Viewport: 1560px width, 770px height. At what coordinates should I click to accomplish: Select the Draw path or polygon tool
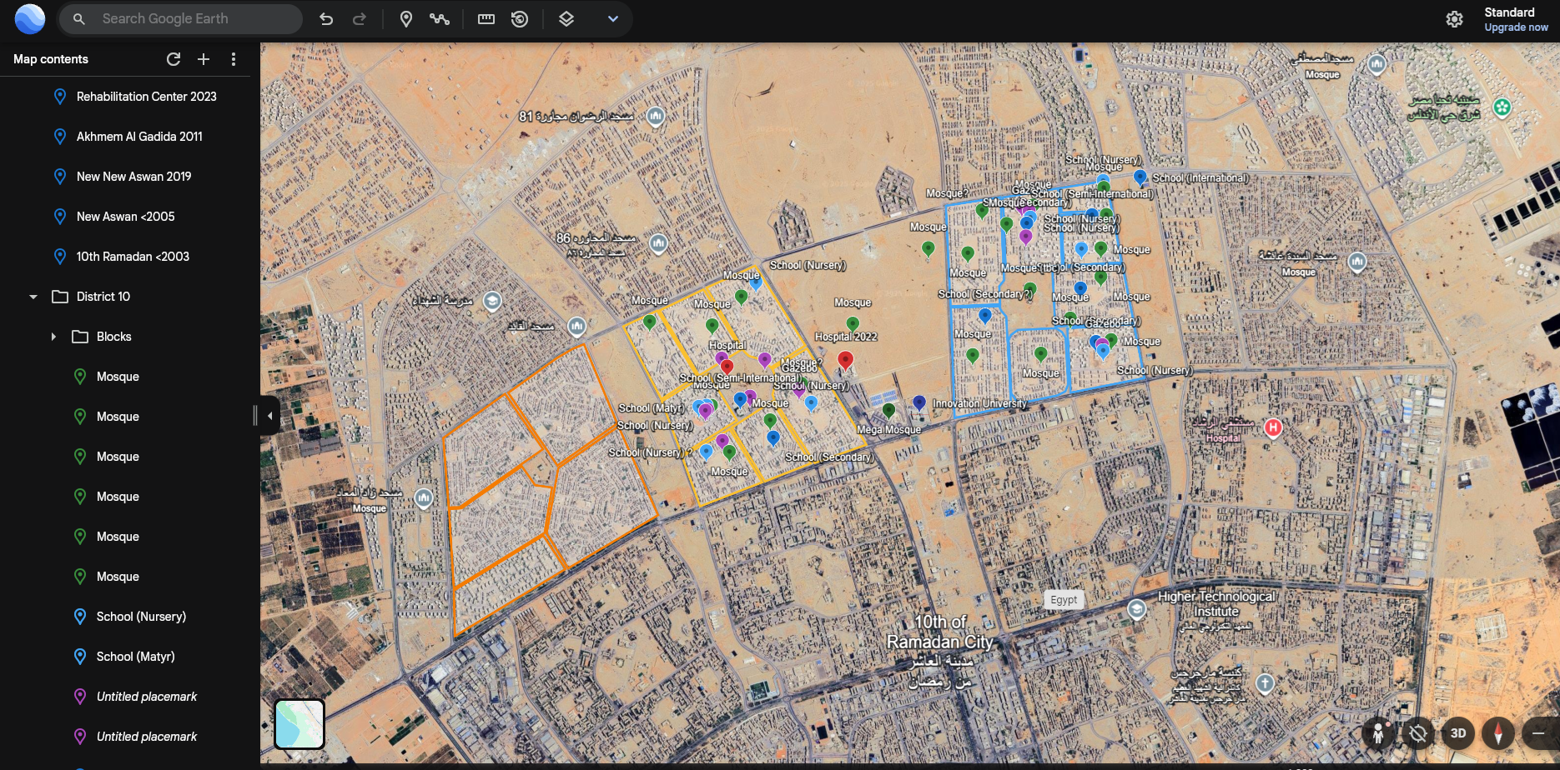[440, 19]
